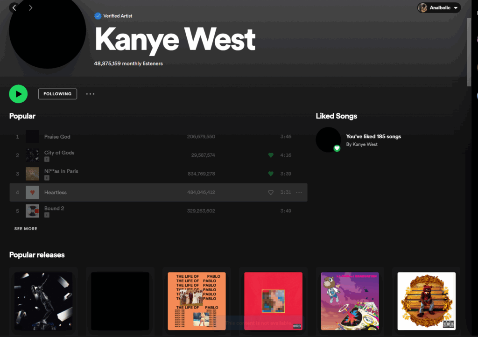The height and width of the screenshot is (337, 478).
Task: Show more popular tracks with SEE MORE
Action: coord(26,229)
